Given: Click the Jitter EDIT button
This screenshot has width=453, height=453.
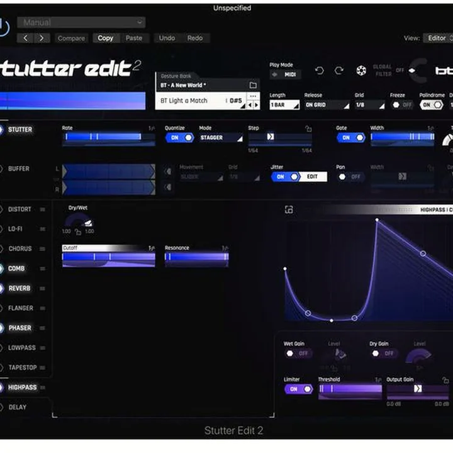Looking at the screenshot, I should point(312,177).
